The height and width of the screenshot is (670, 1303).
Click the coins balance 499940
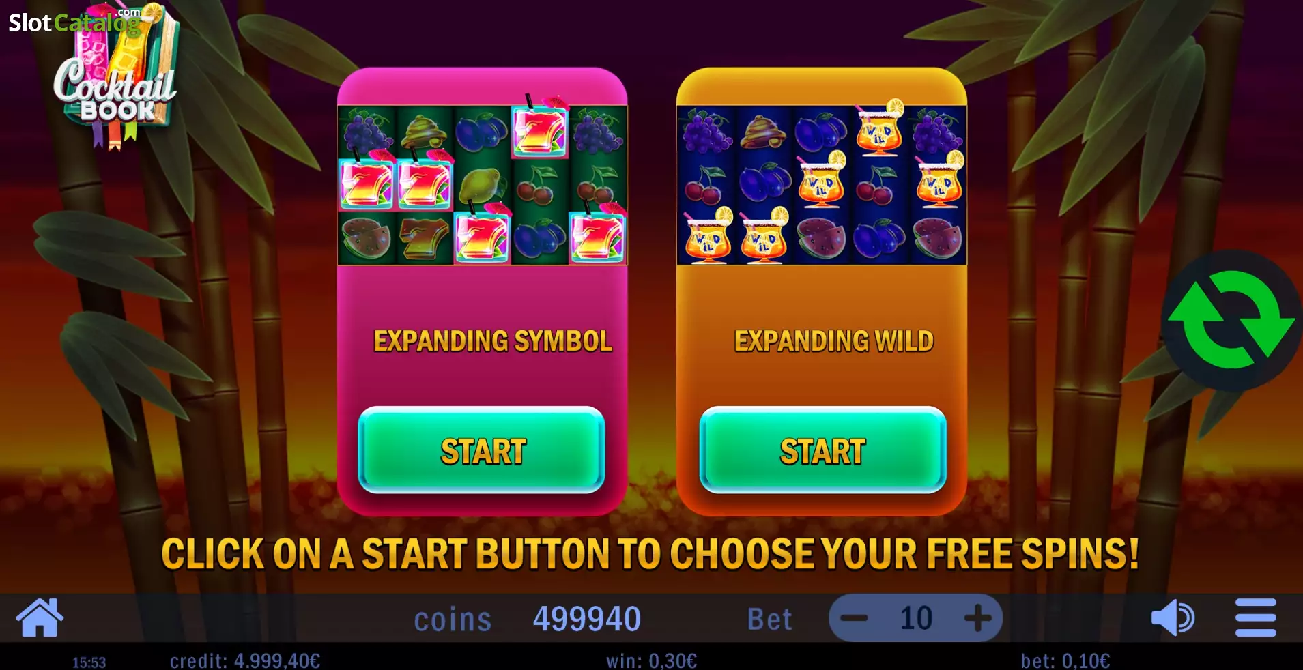(587, 619)
